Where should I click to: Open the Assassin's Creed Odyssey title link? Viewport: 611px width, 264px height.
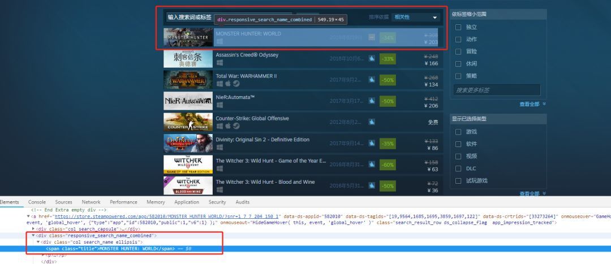(247, 55)
